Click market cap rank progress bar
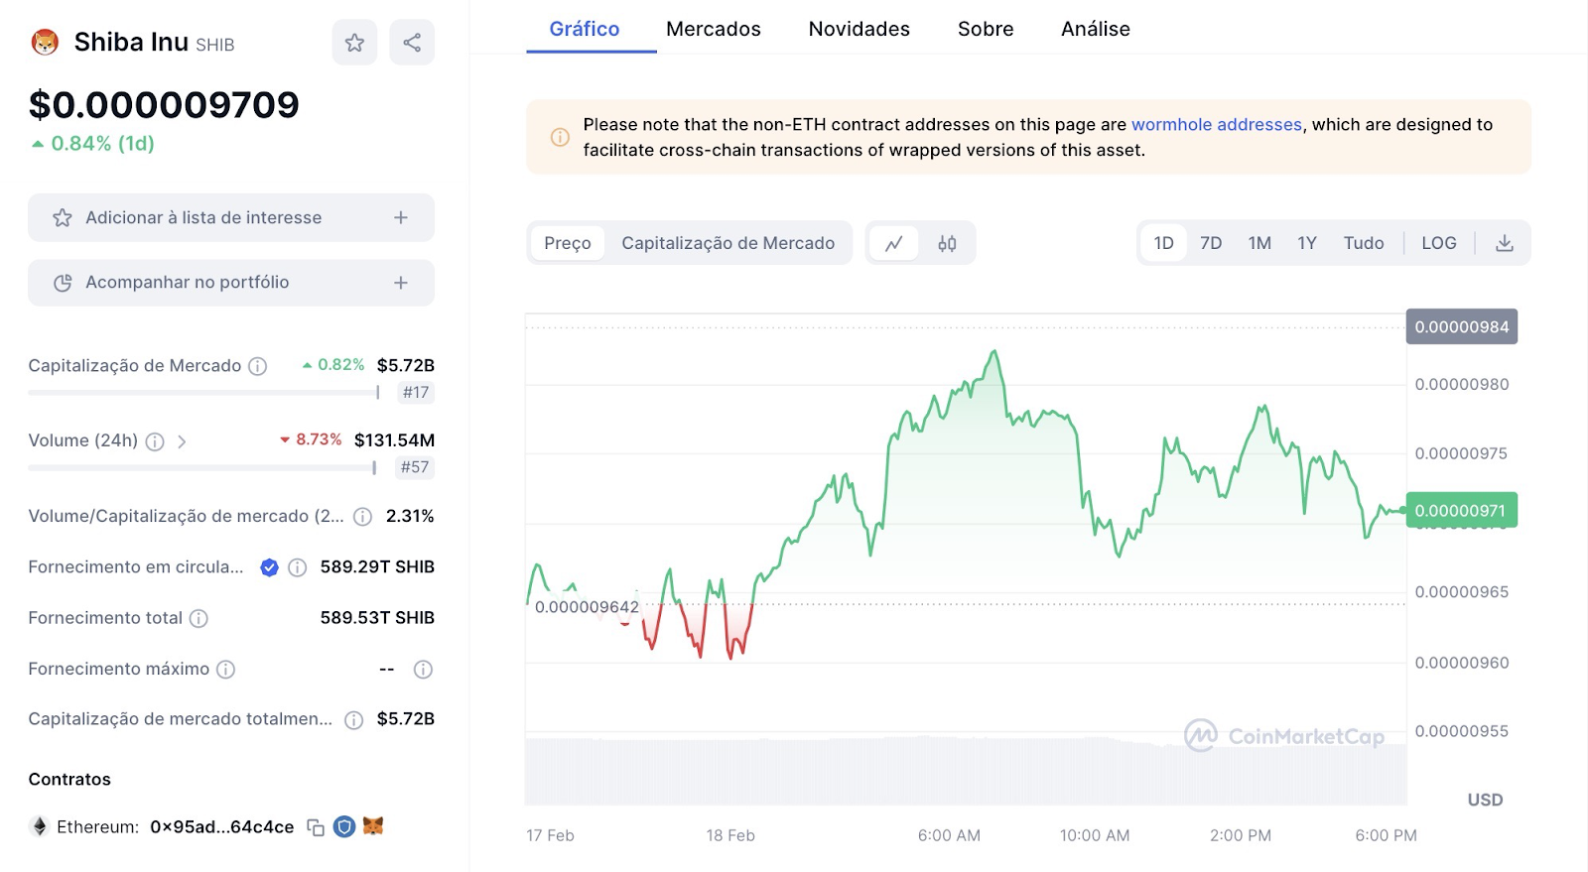This screenshot has height=872, width=1588. click(203, 393)
